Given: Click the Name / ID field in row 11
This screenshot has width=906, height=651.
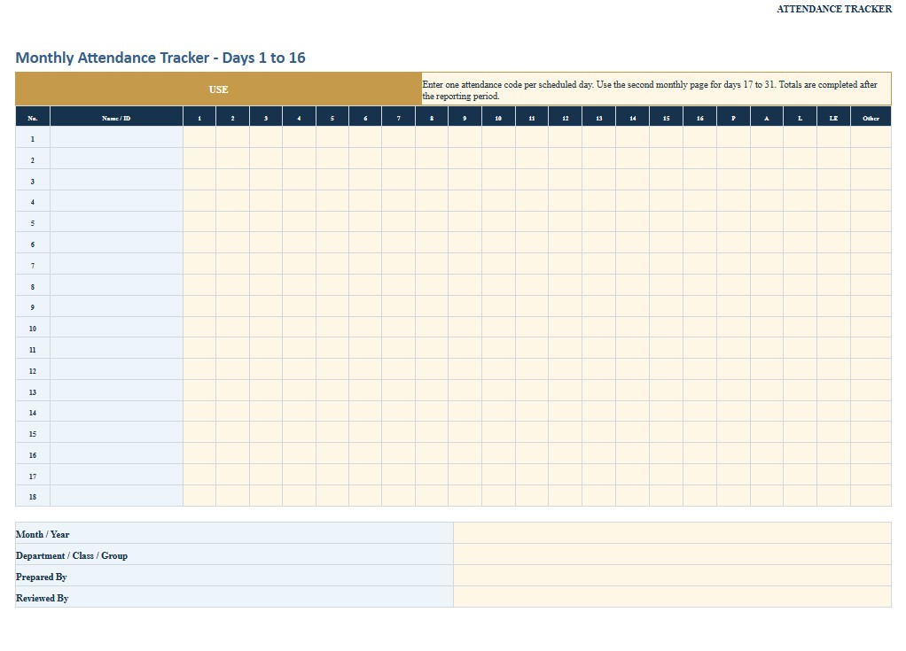Looking at the screenshot, I should click(x=116, y=349).
